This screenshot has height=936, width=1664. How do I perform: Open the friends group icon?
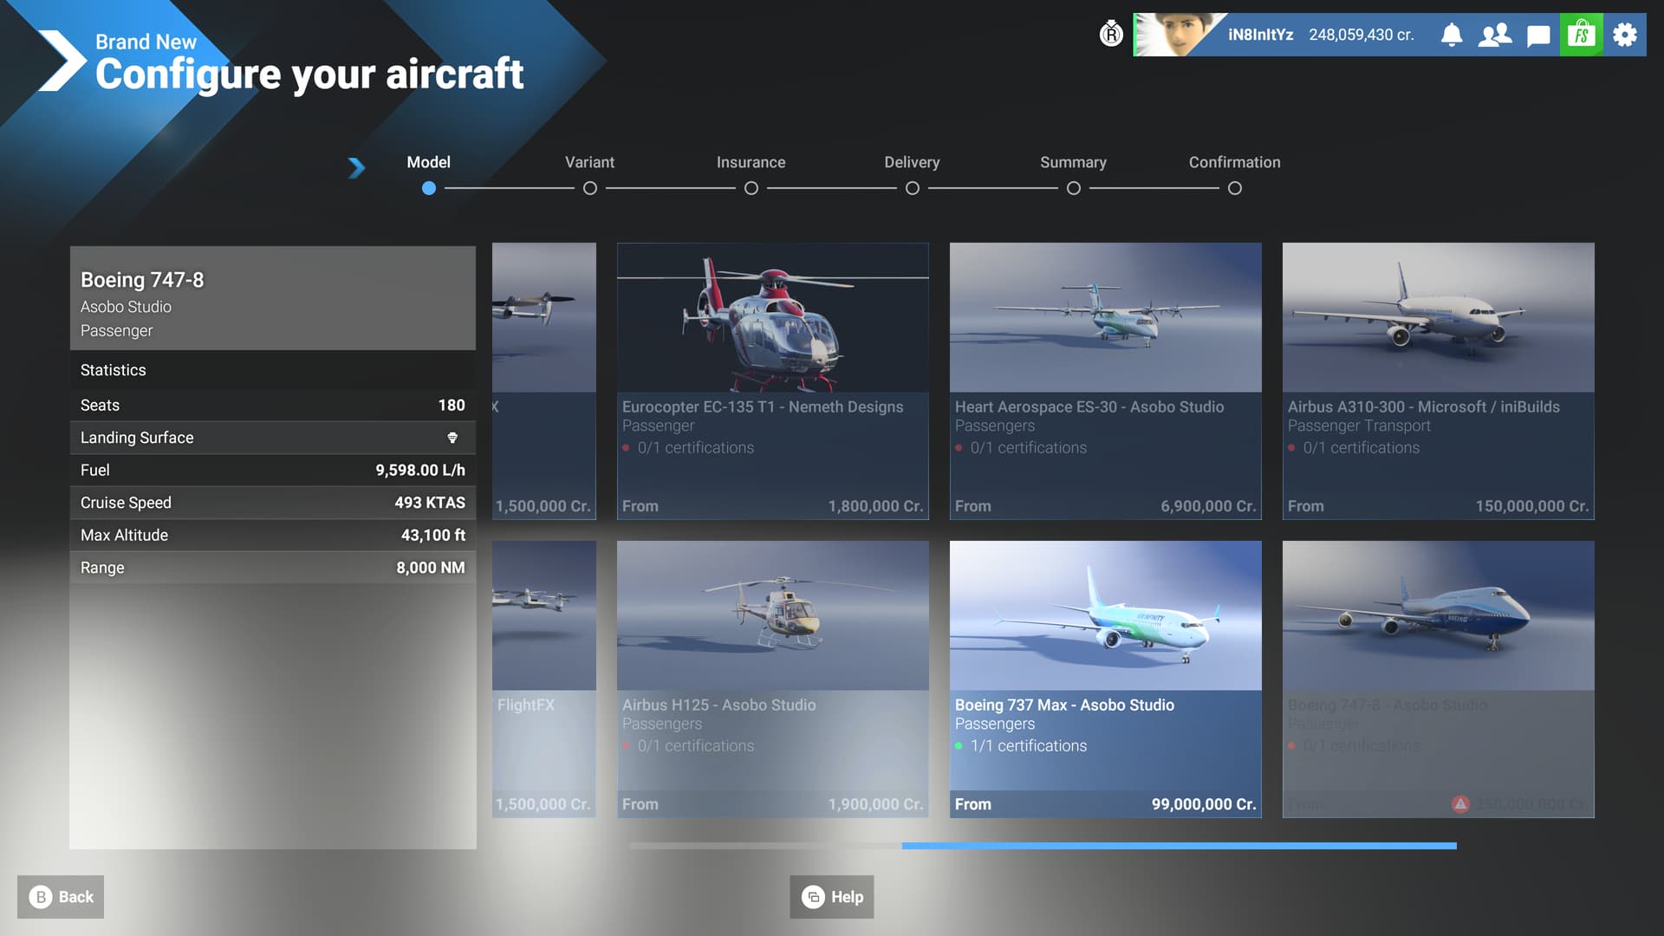tap(1495, 35)
